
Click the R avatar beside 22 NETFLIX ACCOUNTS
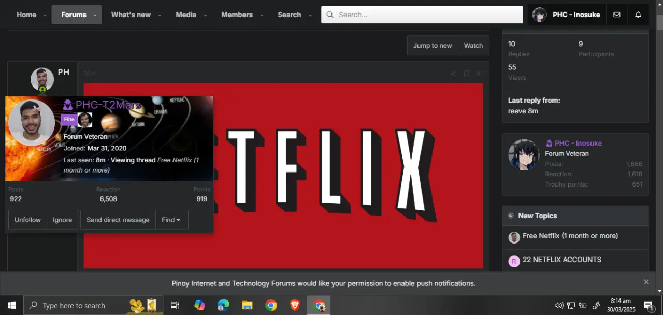pyautogui.click(x=514, y=261)
